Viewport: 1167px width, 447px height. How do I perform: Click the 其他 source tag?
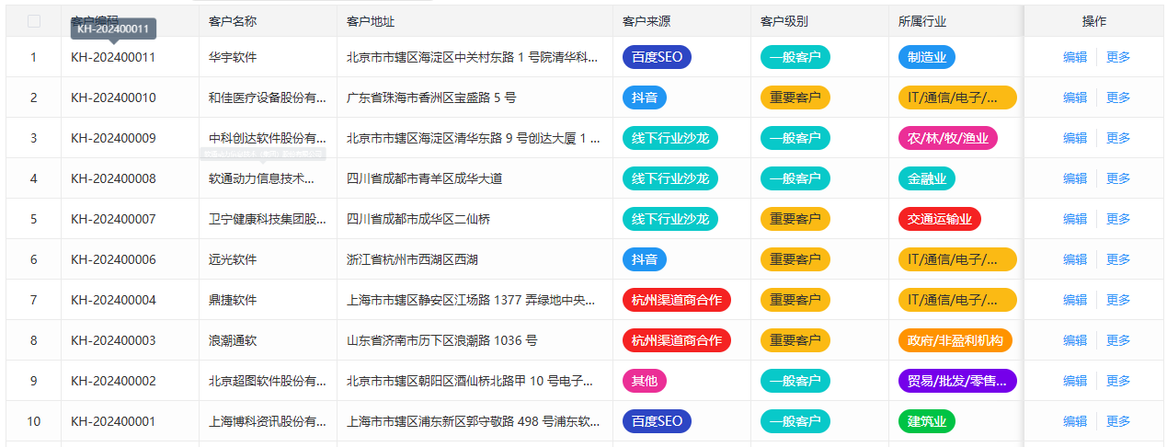[x=644, y=381]
